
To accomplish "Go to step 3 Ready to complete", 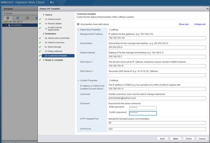I will coord(53,60).
